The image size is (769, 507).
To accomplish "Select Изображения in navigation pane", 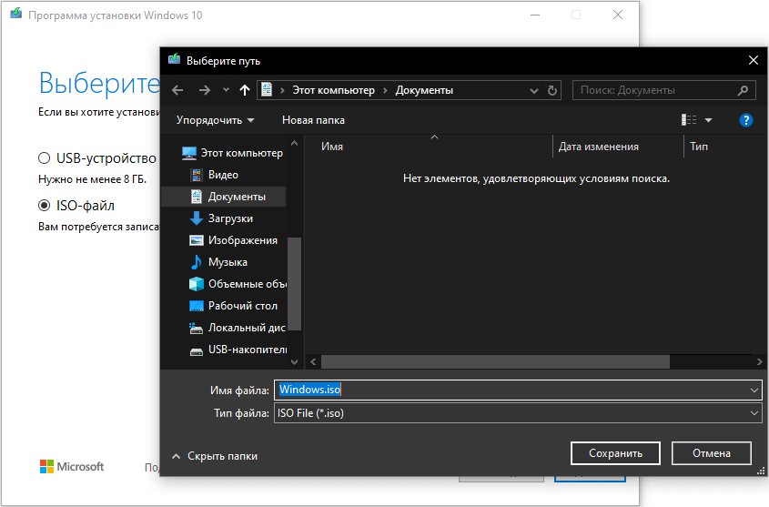I will [242, 240].
